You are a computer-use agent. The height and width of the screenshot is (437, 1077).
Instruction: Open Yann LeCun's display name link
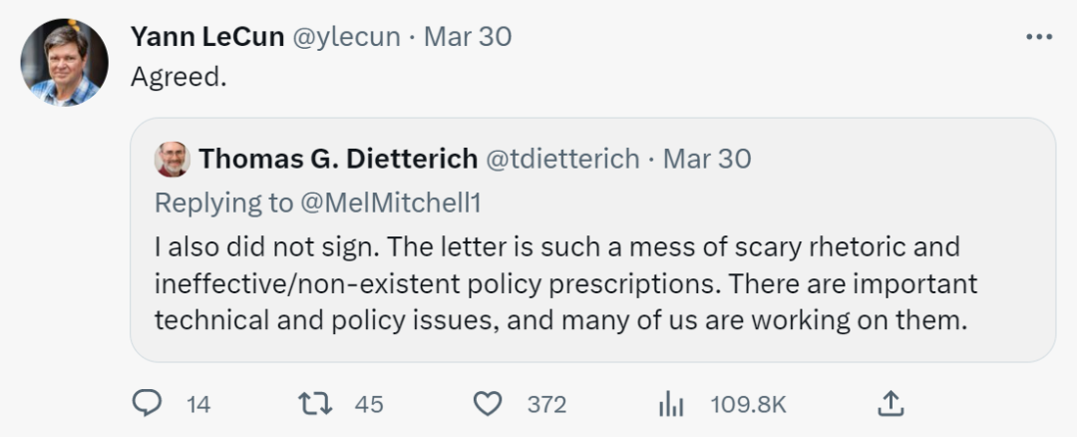pyautogui.click(x=206, y=37)
